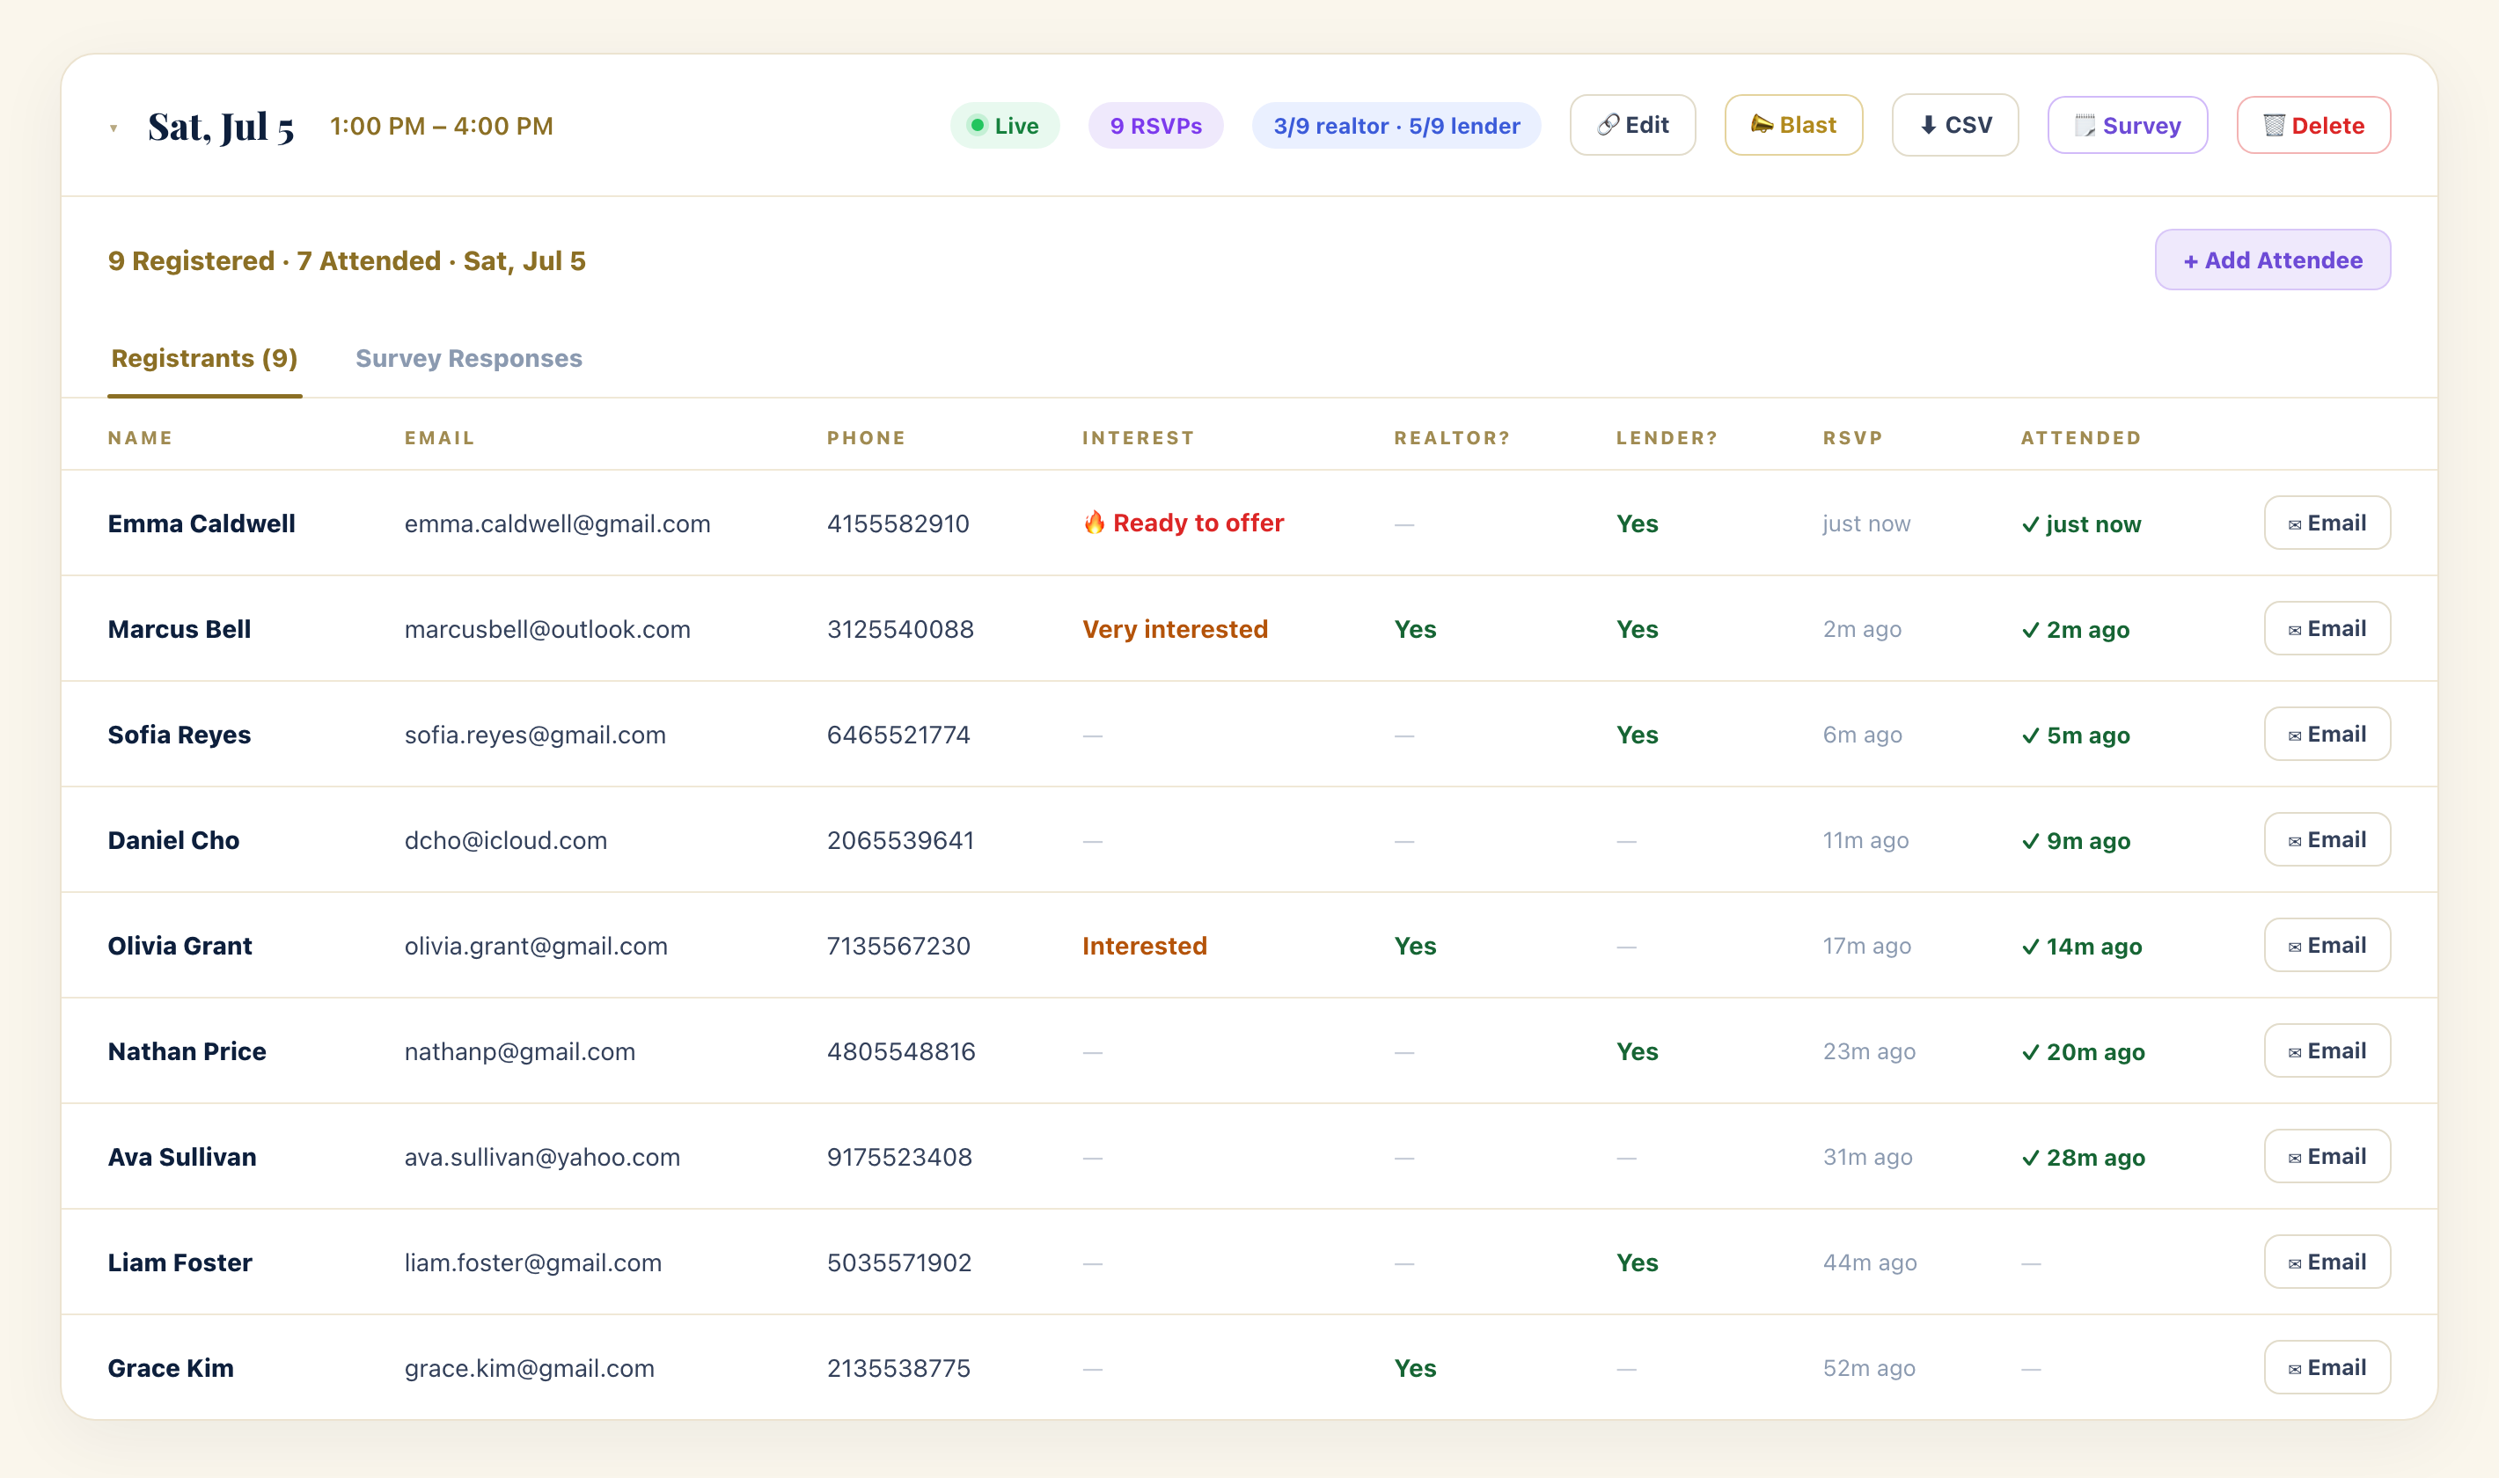Email Ava Sullivan
Screen dimensions: 2499x1478
point(2327,1156)
